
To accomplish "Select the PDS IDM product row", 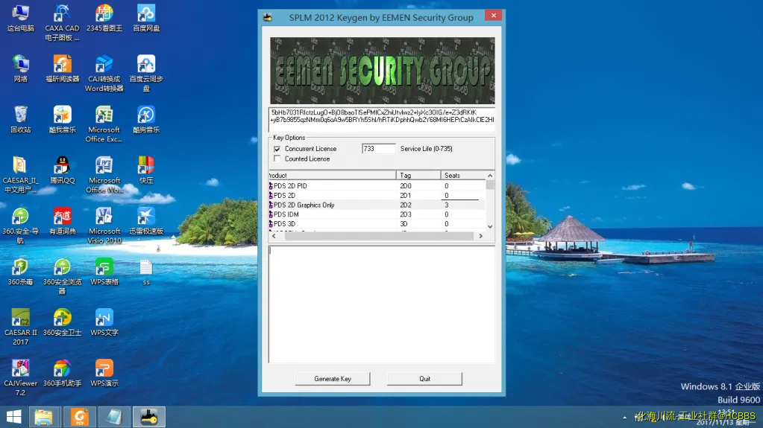I will (377, 214).
